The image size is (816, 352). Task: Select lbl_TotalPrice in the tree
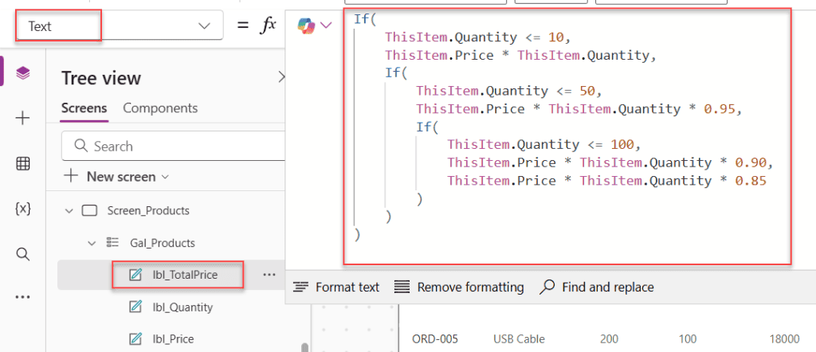(185, 275)
